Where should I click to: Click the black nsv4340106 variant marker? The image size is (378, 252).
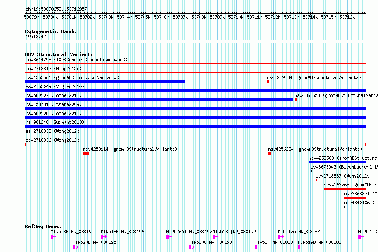345,207
